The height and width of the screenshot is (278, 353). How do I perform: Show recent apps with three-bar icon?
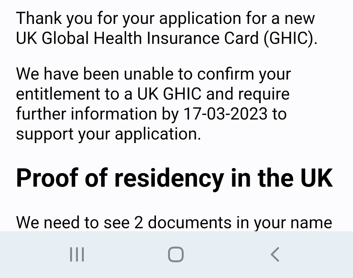[77, 254]
